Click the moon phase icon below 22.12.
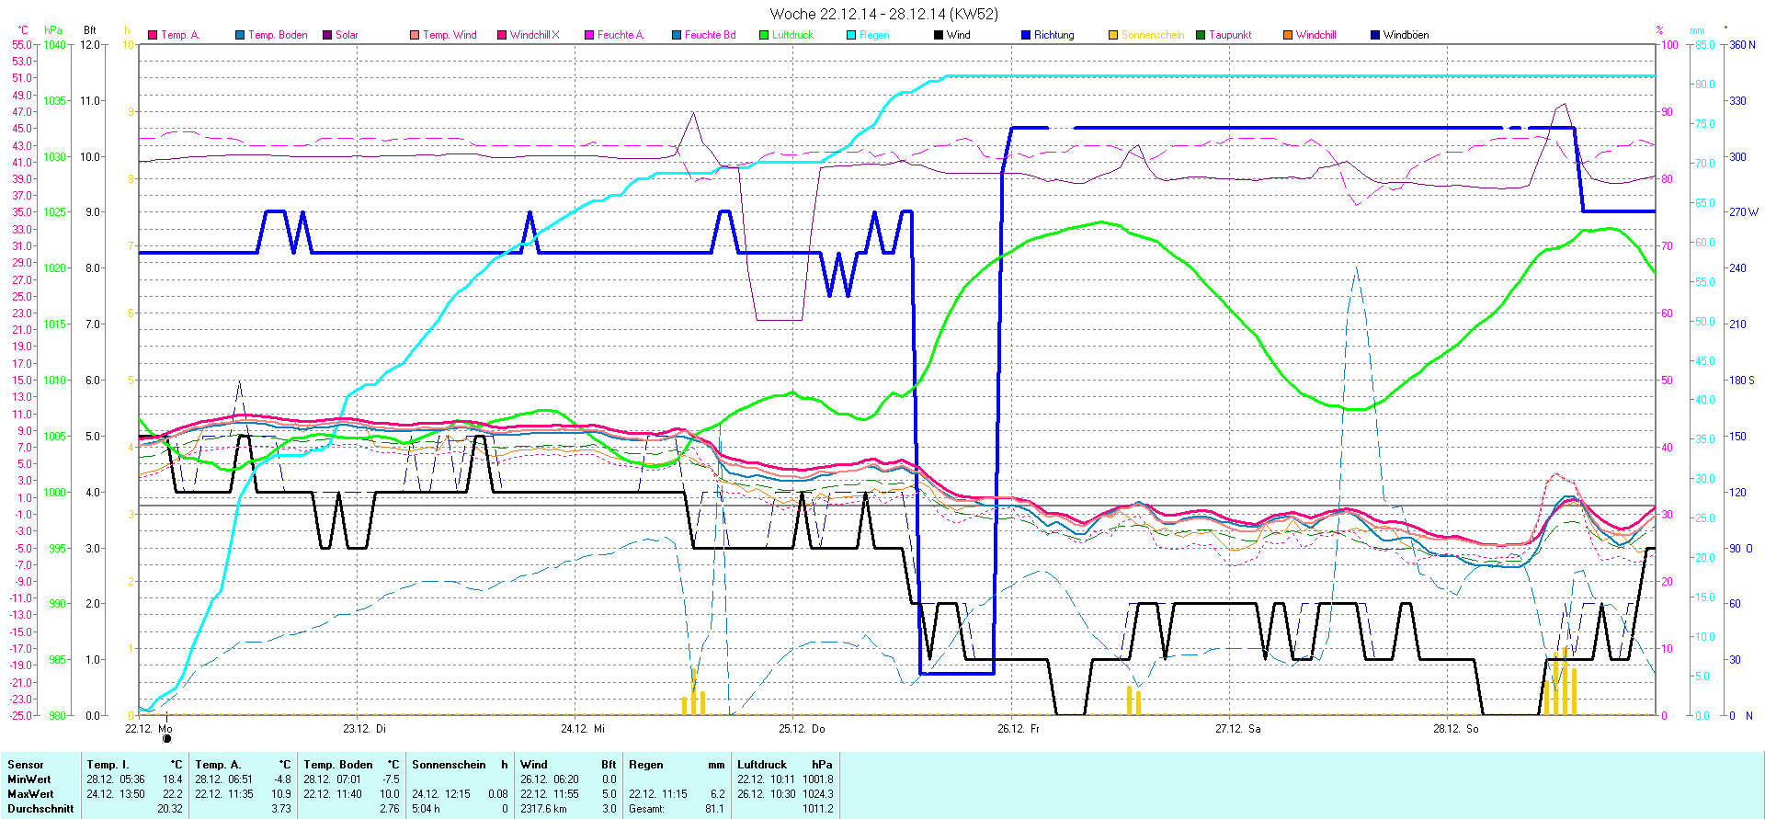Screen dimensions: 1765x819 tap(166, 739)
